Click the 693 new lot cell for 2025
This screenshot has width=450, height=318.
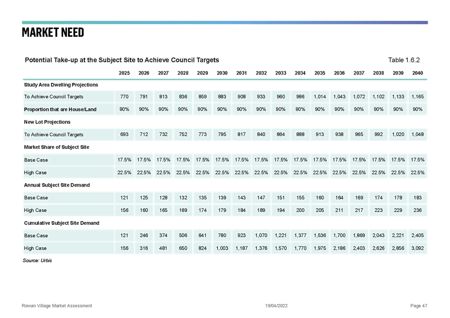pos(124,134)
